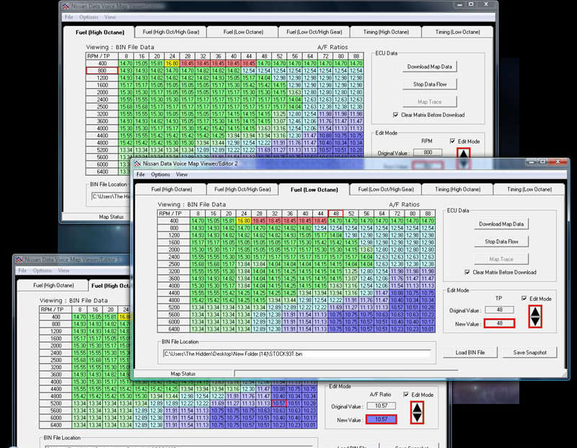Click the Map Trace button in Editor 2

pyautogui.click(x=501, y=259)
